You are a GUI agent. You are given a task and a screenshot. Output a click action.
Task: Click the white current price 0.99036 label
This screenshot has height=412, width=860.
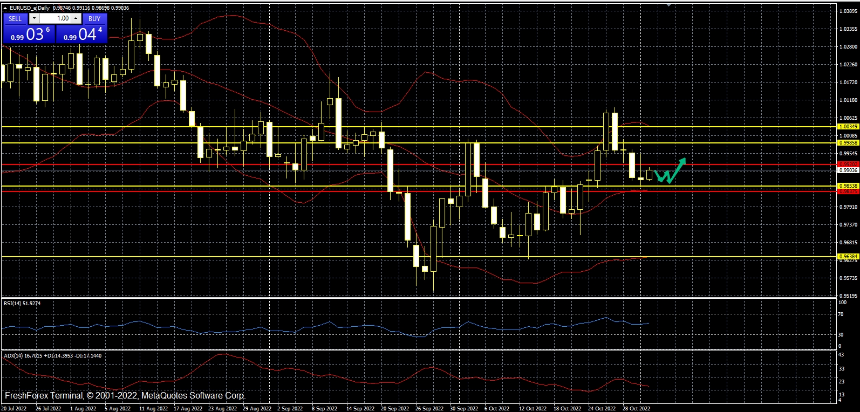click(x=848, y=170)
